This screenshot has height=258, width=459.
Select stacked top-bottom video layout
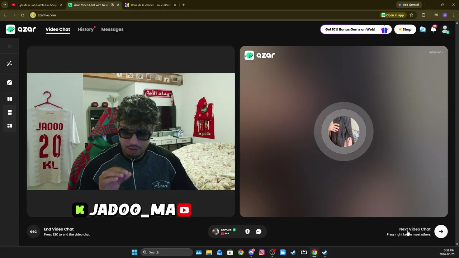(x=10, y=113)
